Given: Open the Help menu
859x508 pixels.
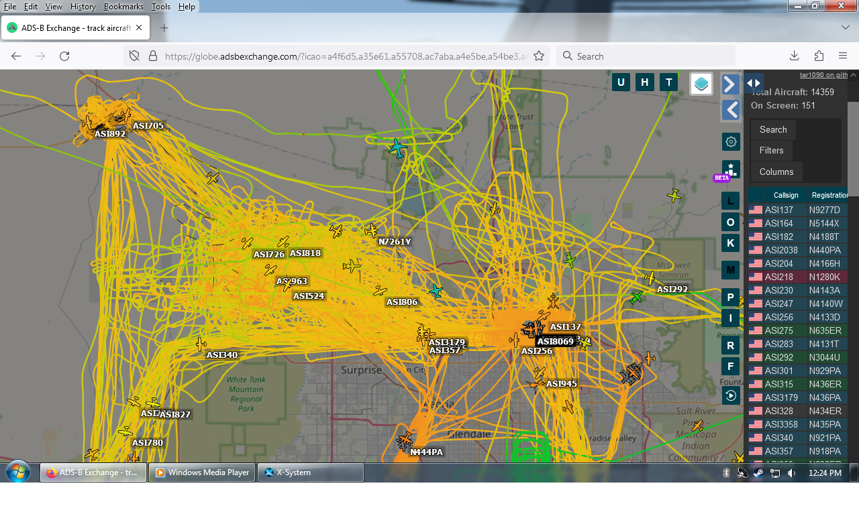Looking at the screenshot, I should (x=187, y=6).
